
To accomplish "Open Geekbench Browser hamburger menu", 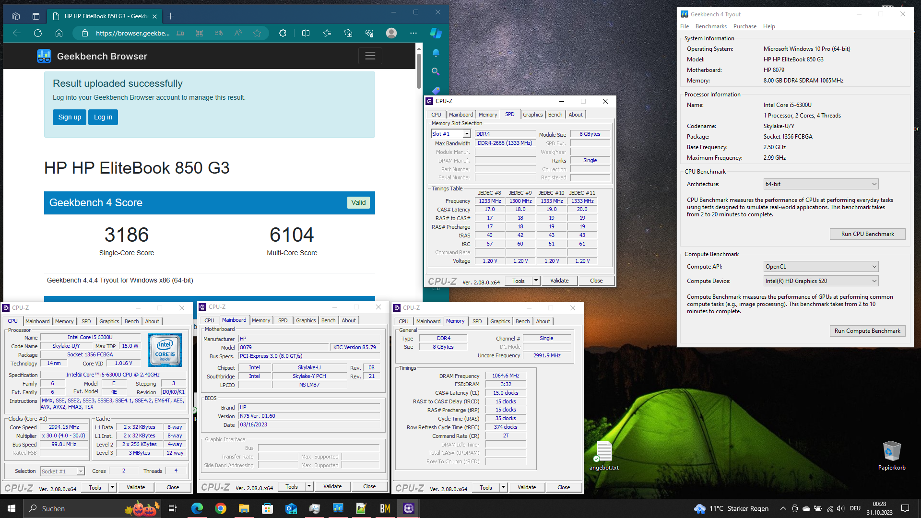I will click(370, 56).
